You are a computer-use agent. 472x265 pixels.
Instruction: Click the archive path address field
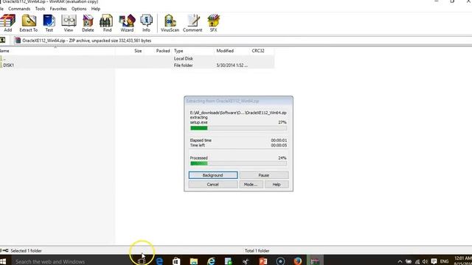coord(243,40)
